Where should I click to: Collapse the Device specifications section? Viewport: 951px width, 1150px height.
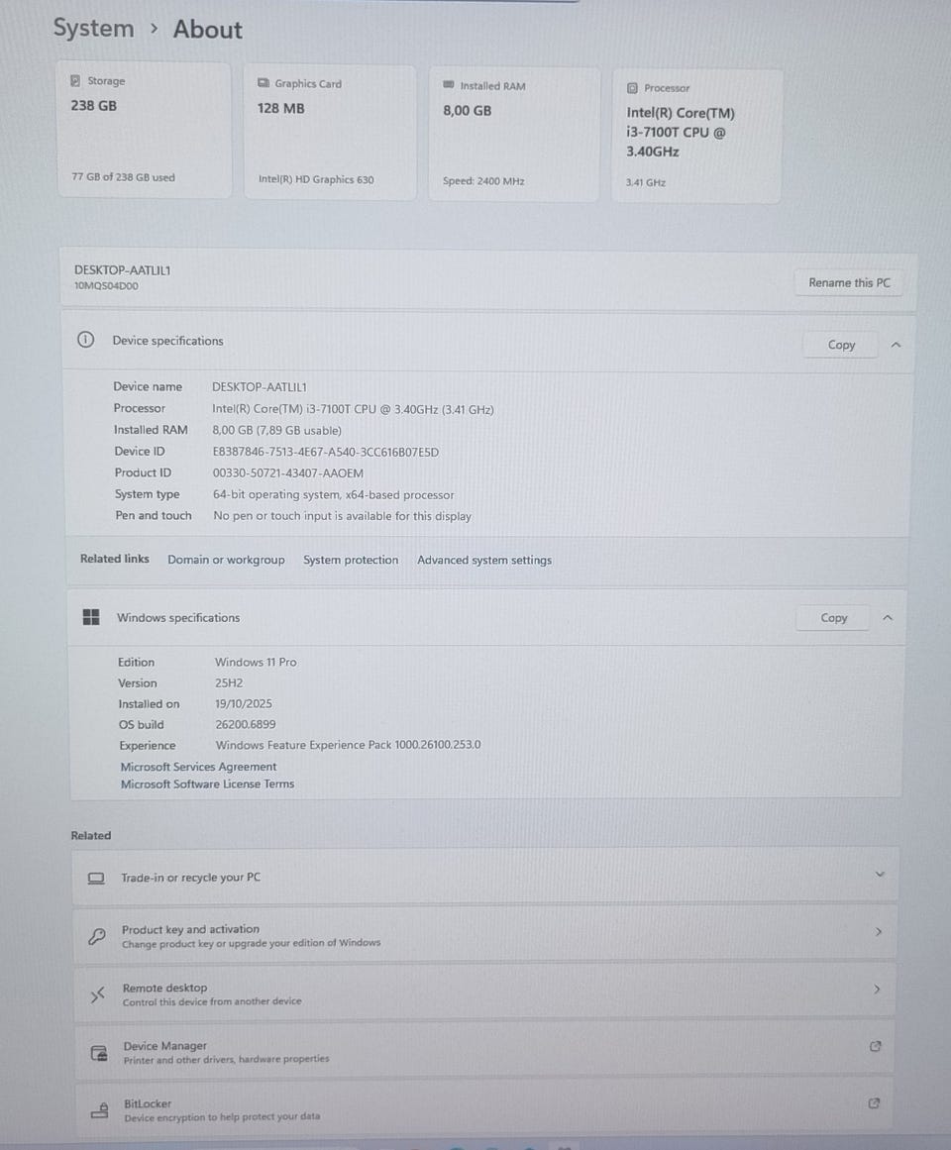click(x=896, y=345)
